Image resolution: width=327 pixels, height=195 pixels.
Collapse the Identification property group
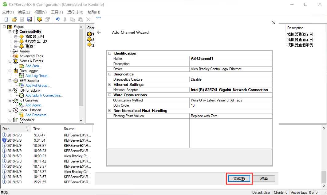[109, 53]
